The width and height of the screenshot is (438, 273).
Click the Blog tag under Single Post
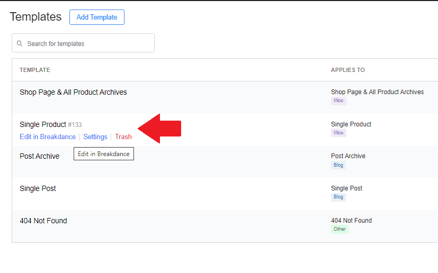point(338,197)
